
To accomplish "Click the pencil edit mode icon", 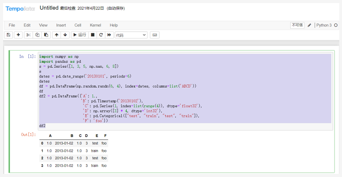I will coord(310,25).
